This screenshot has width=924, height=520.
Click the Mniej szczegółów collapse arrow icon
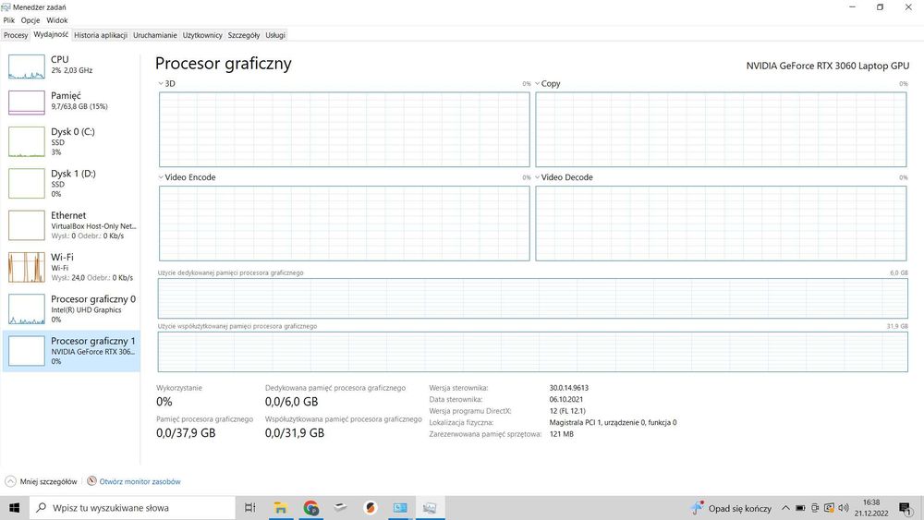click(x=10, y=481)
